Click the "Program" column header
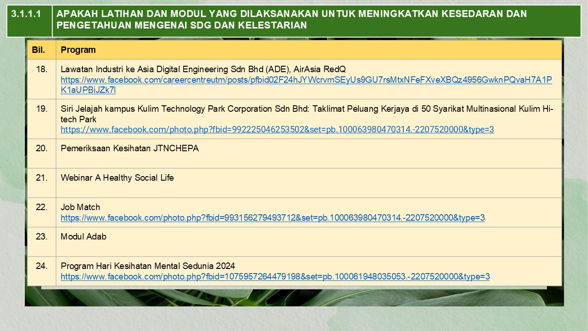588x331 pixels. pyautogui.click(x=78, y=50)
